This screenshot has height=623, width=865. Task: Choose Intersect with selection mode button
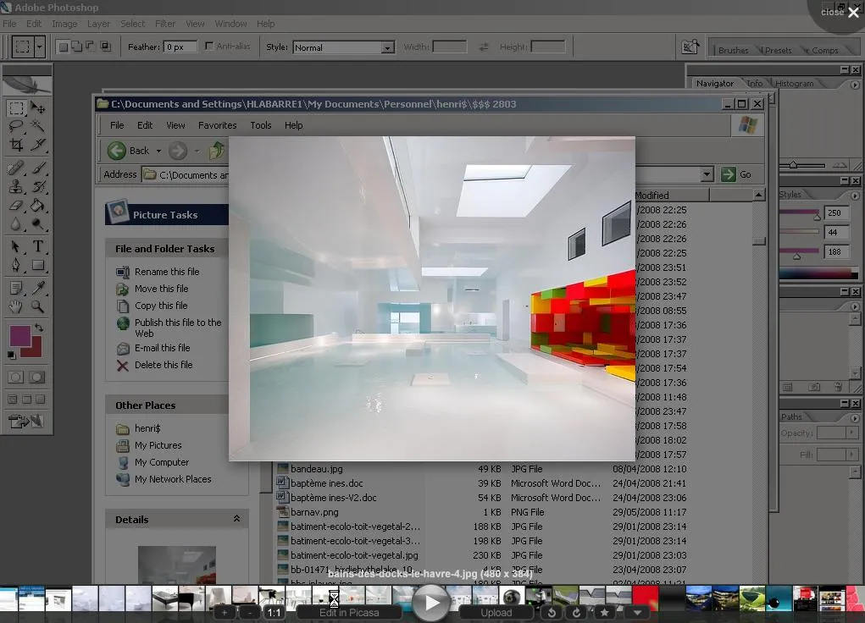click(104, 47)
